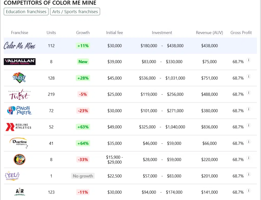
Task: Click the Revenue (AUV) column header
Action: pos(209,33)
